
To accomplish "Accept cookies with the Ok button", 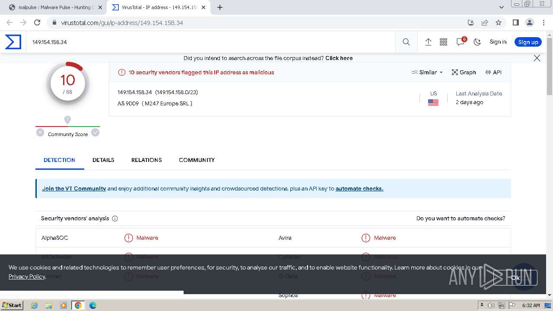I will [x=515, y=278].
